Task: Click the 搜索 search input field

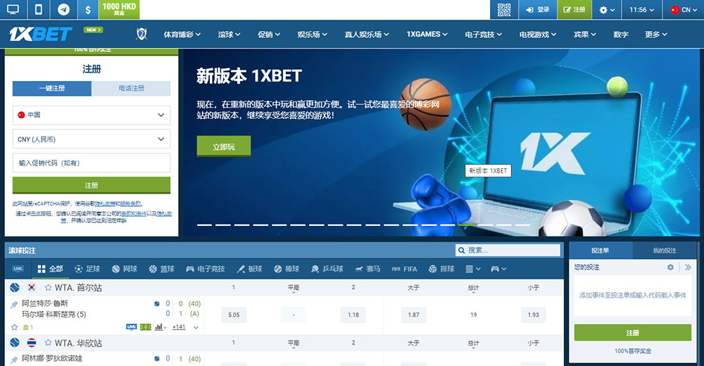Action: 508,250
